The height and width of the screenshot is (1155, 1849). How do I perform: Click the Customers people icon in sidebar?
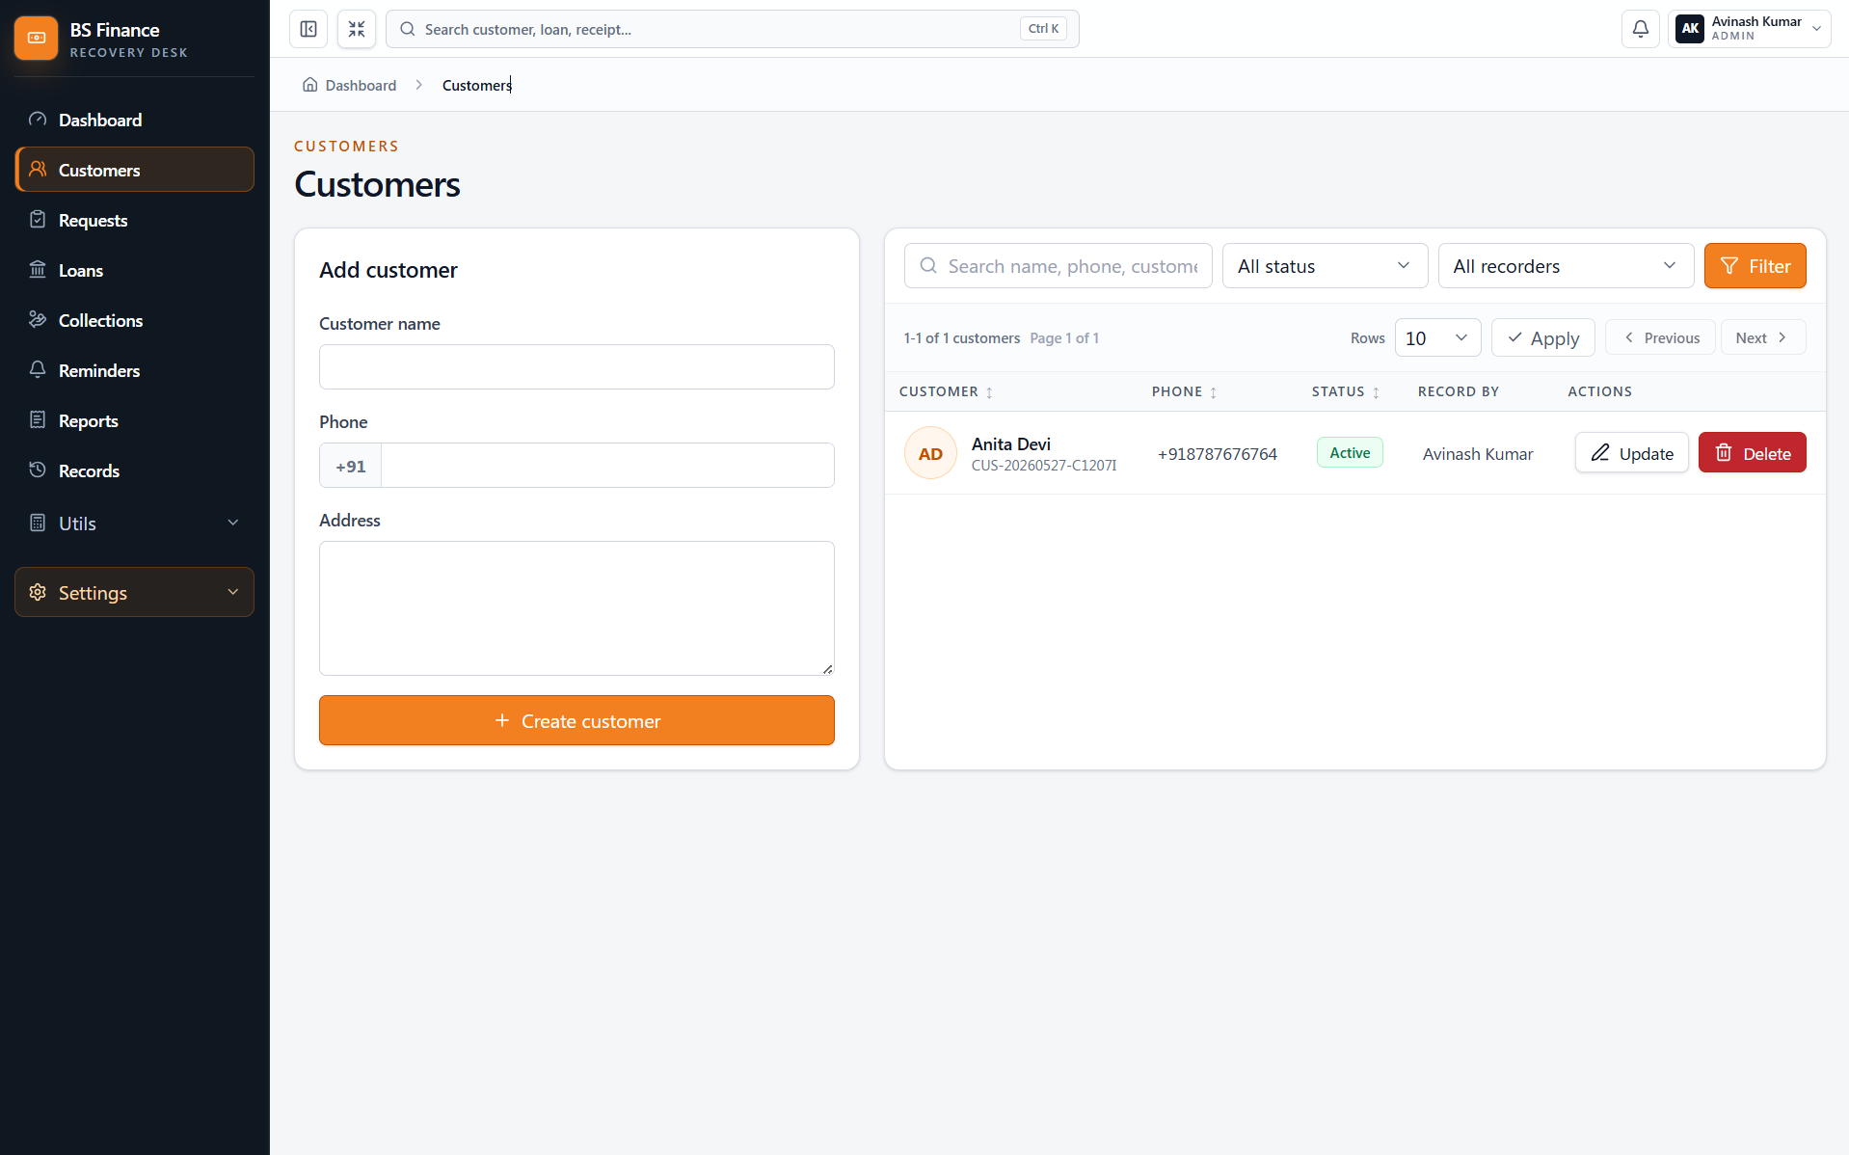point(38,170)
